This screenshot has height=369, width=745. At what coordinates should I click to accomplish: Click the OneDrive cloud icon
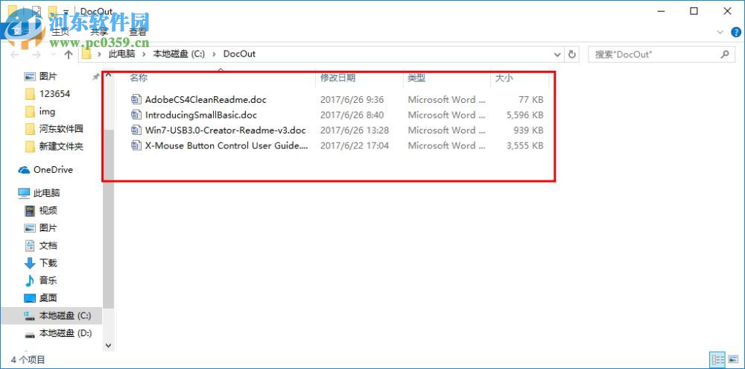24,170
